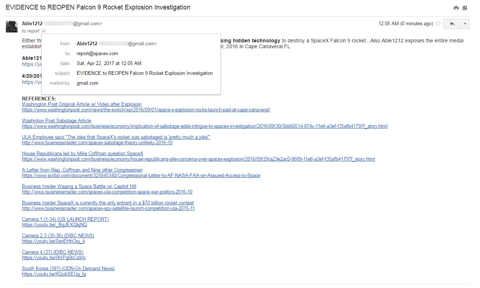Click the sender name Able1212 in the header
480x288 pixels.
(32, 24)
